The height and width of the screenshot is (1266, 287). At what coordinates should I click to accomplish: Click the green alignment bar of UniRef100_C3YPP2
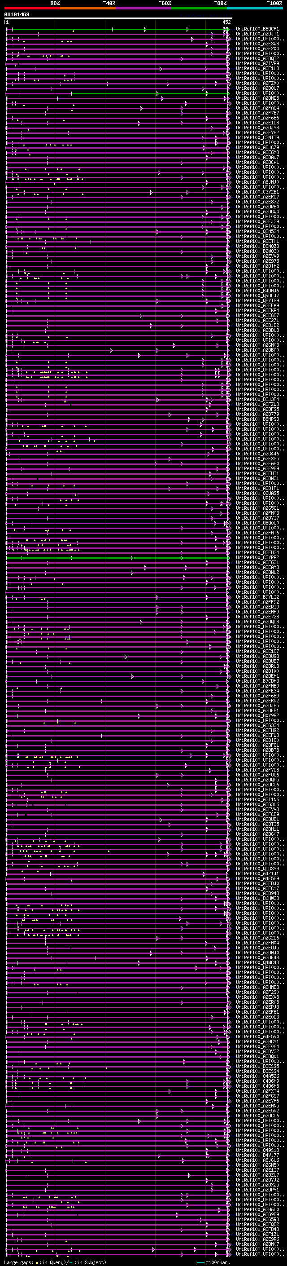click(x=118, y=557)
